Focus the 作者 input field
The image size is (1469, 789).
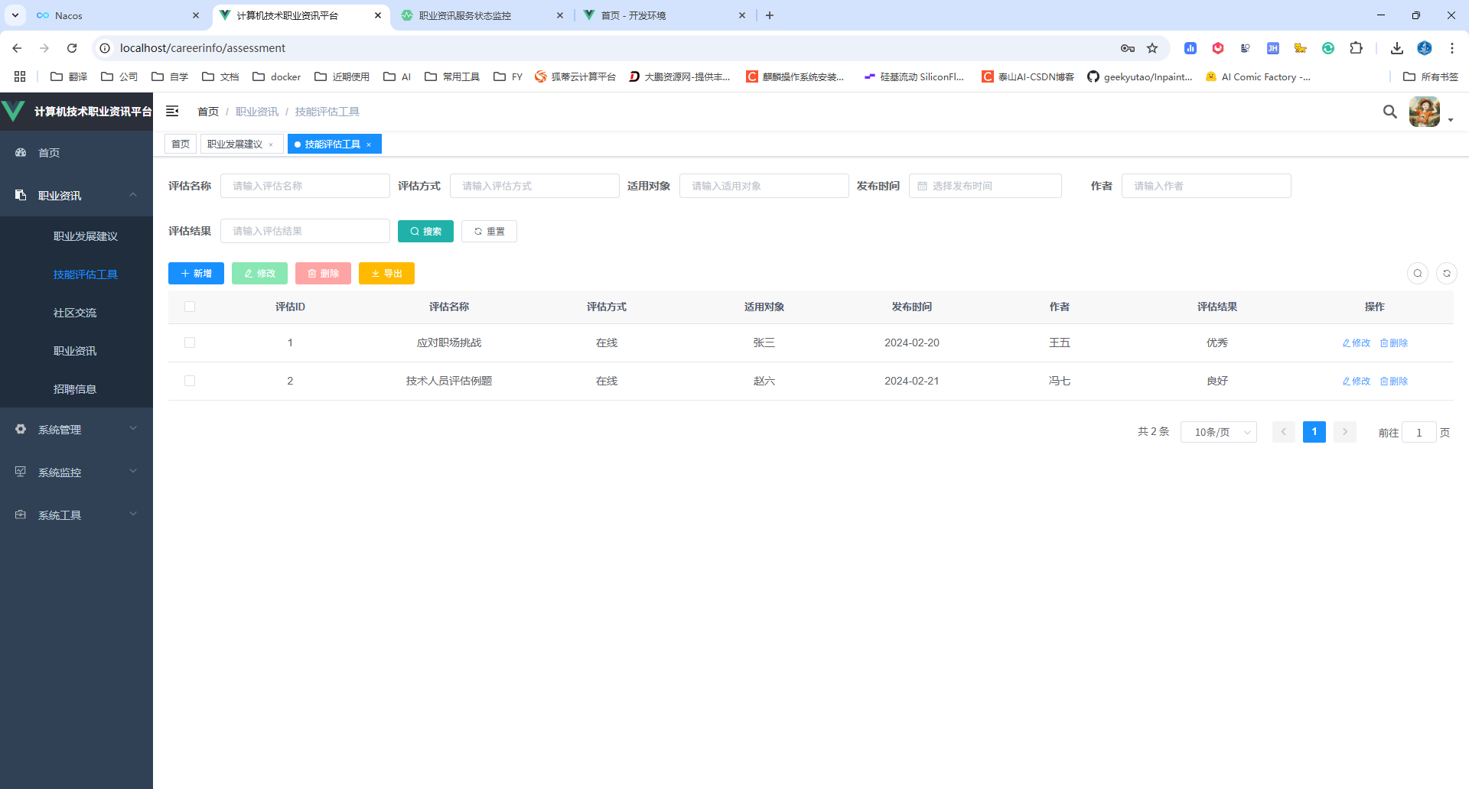[1207, 186]
